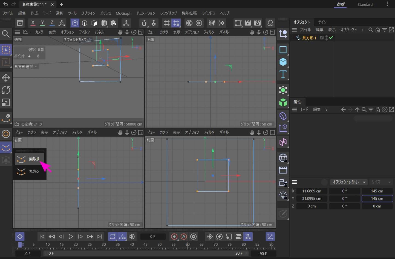Image resolution: width=395 pixels, height=259 pixels.
Task: Expand the 長方形選択 submenu arrow
Action: [x=36, y=67]
